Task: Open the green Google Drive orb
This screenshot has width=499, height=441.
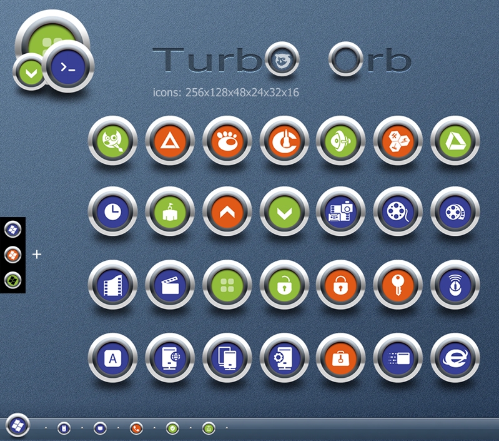Action: pyautogui.click(x=455, y=141)
